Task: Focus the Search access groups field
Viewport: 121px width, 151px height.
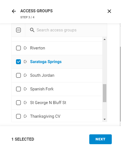Action: [66, 30]
